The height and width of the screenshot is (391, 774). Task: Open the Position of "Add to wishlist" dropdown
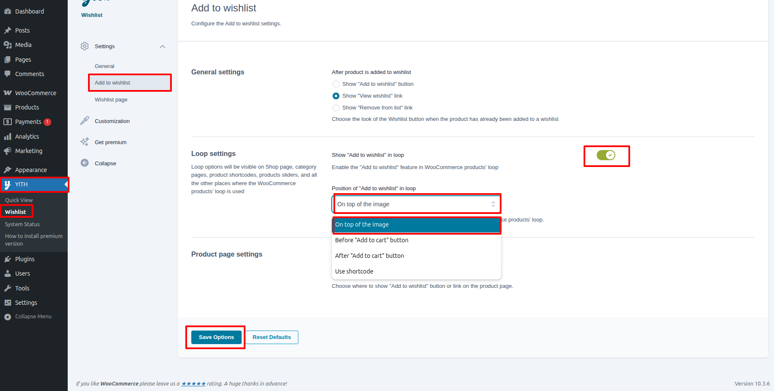416,204
